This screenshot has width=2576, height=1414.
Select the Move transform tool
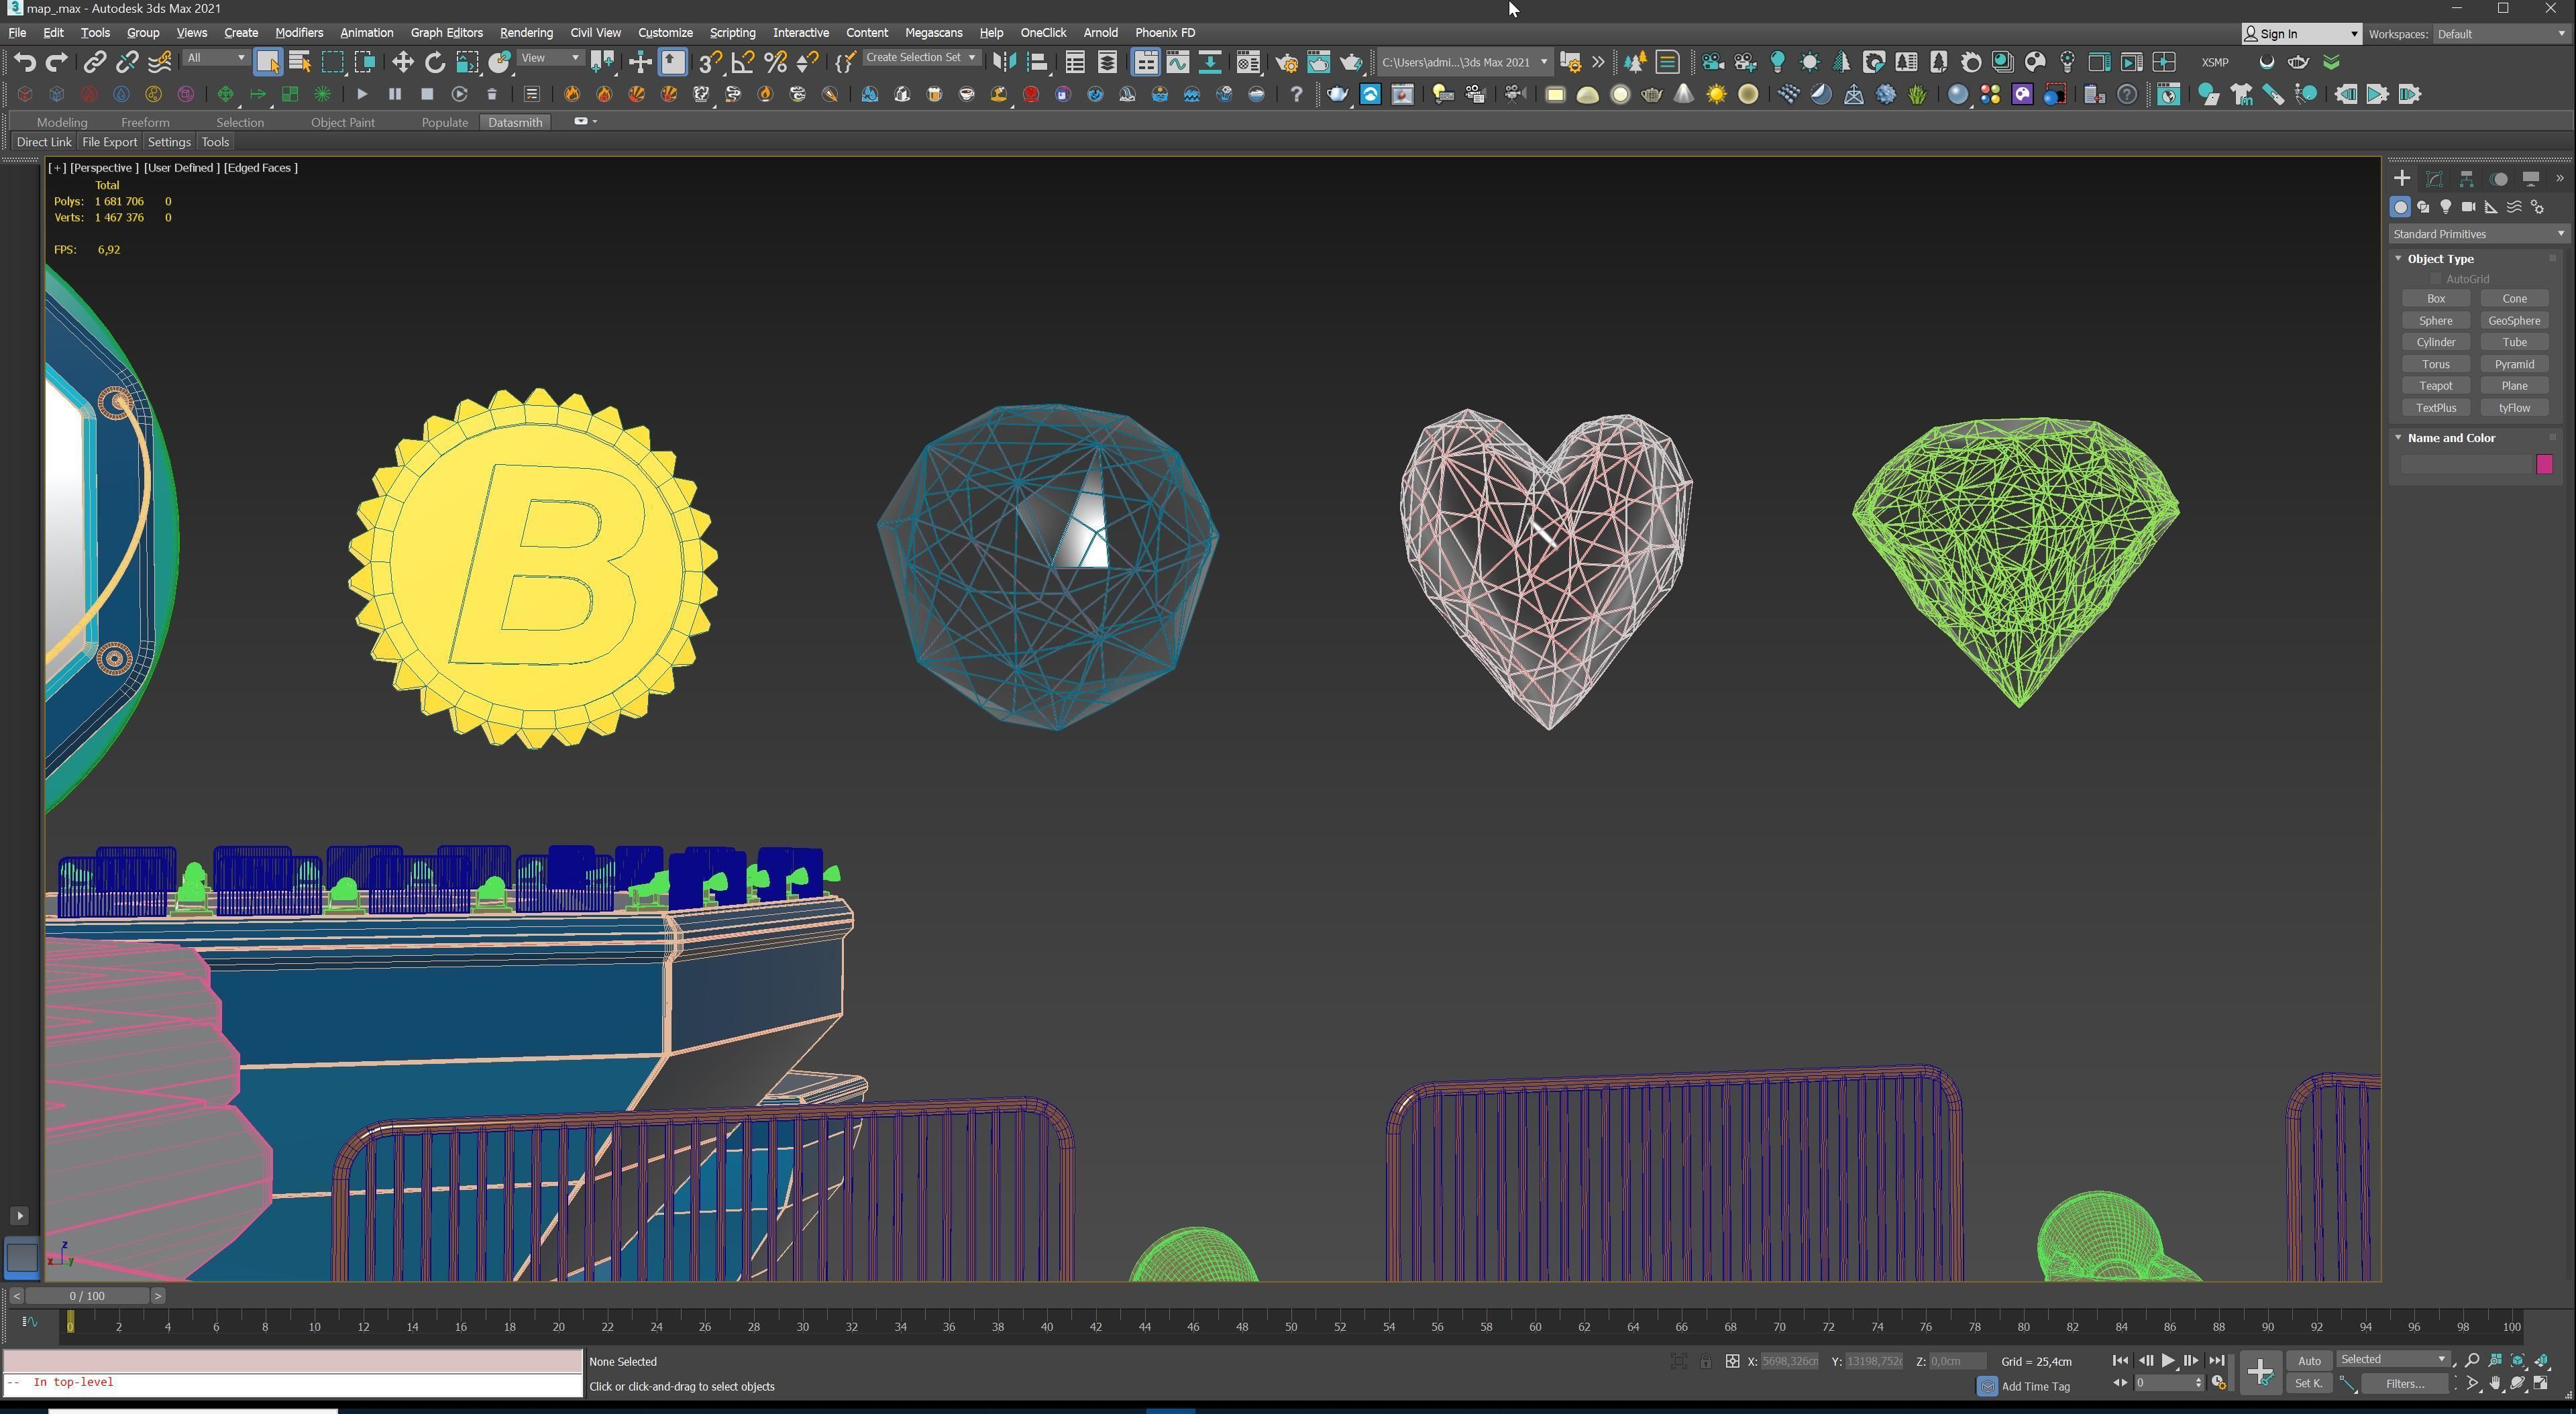click(x=402, y=62)
